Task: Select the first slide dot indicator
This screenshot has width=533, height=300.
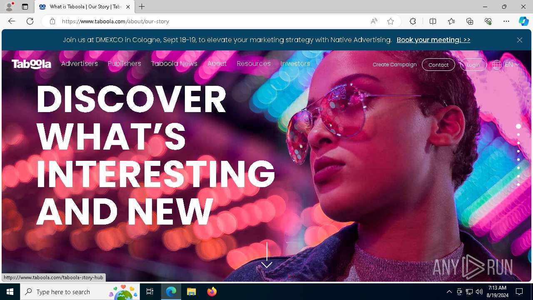Action: click(x=518, y=126)
